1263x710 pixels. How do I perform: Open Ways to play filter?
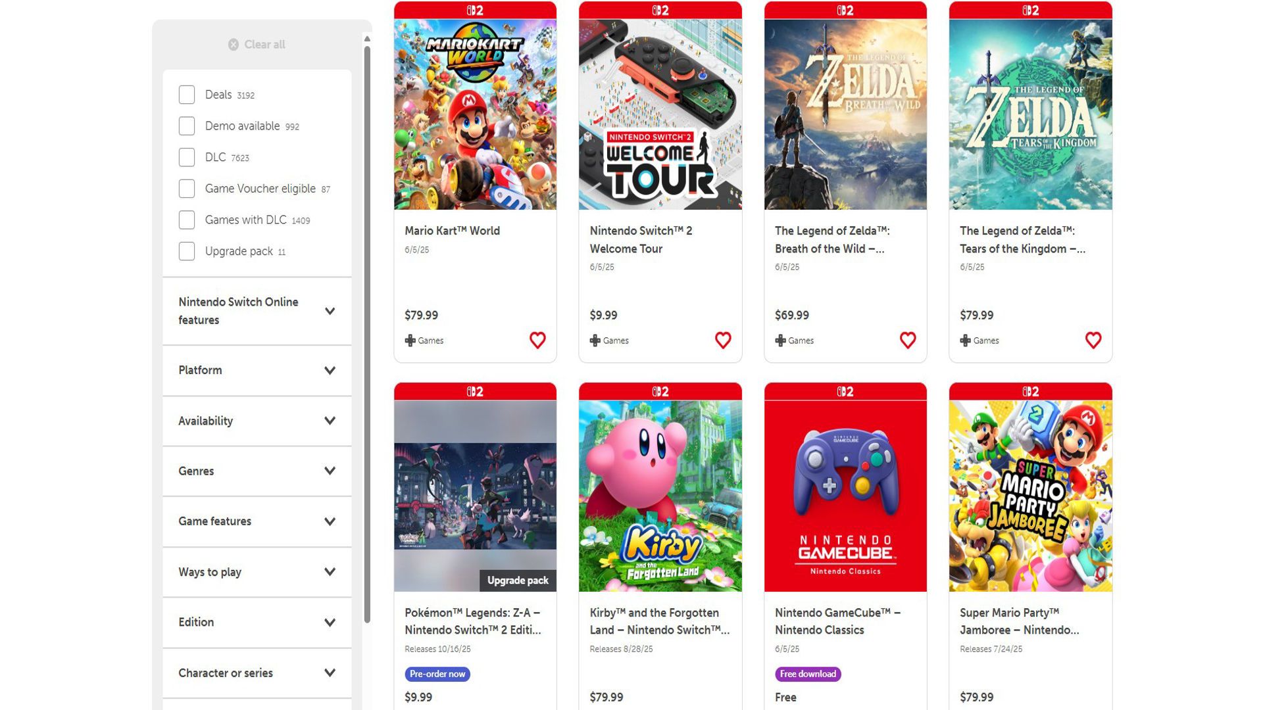[257, 572]
